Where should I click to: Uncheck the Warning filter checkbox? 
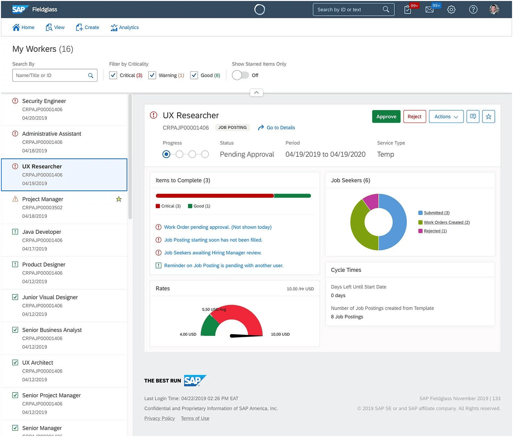[x=152, y=75]
